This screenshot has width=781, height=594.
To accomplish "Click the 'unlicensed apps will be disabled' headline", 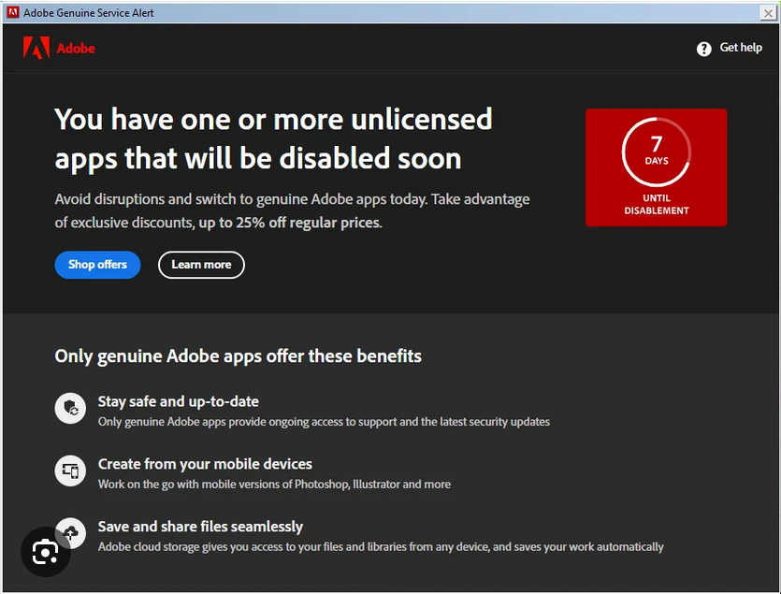I will (x=273, y=138).
